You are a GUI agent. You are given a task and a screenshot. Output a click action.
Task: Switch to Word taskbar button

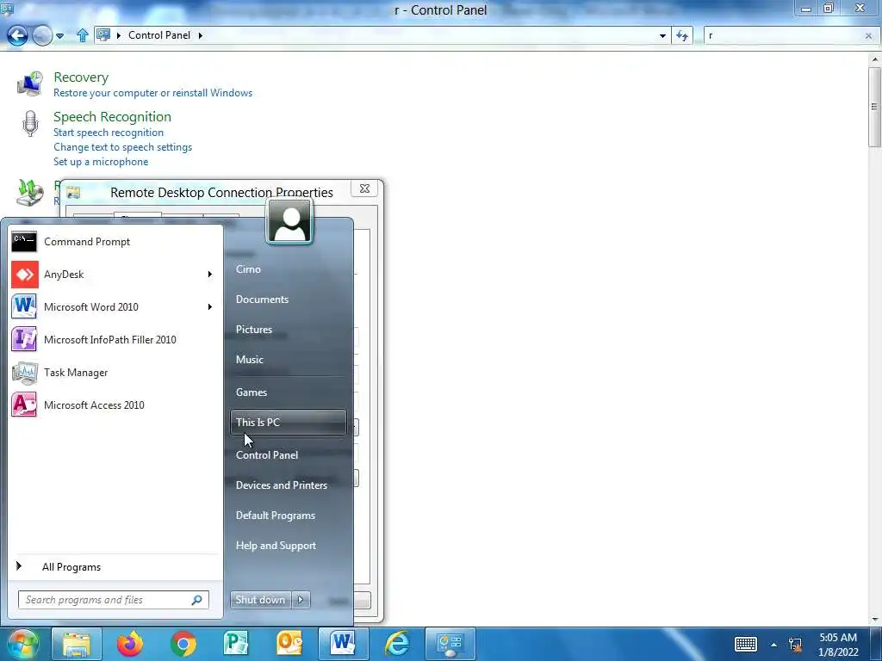click(x=343, y=644)
